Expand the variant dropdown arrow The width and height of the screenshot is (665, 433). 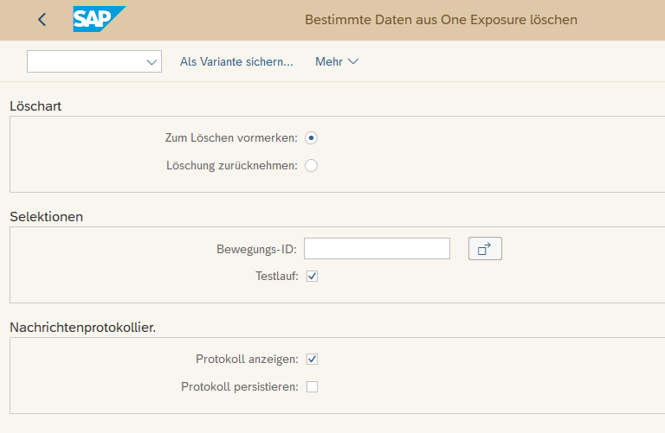[x=152, y=62]
